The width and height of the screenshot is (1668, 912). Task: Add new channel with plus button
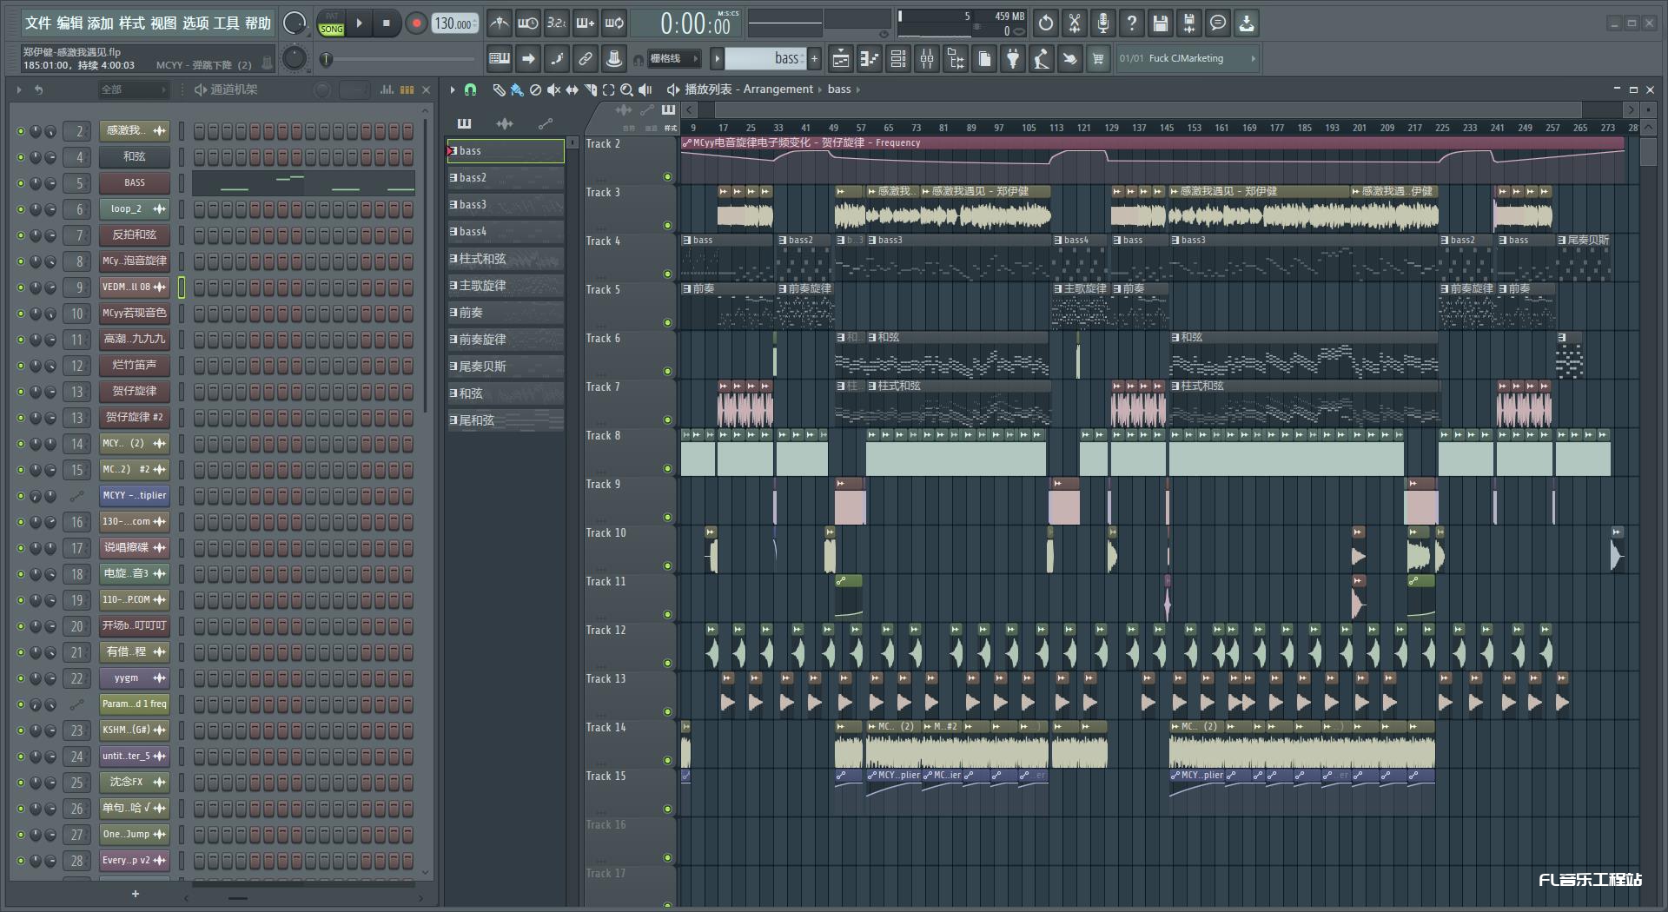coord(135,894)
